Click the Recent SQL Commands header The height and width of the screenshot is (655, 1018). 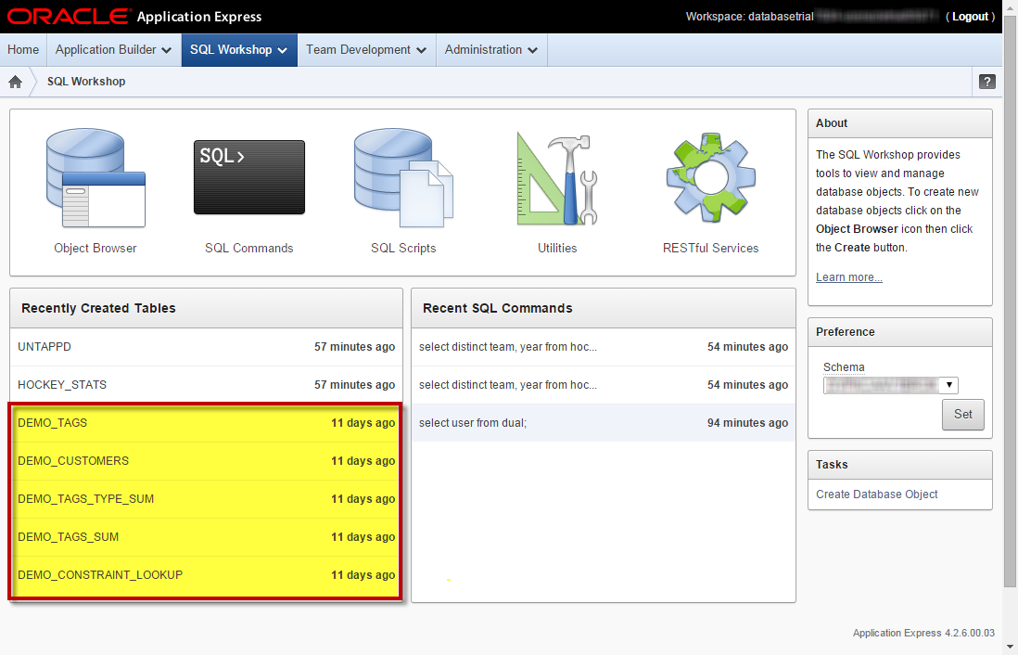(x=604, y=308)
